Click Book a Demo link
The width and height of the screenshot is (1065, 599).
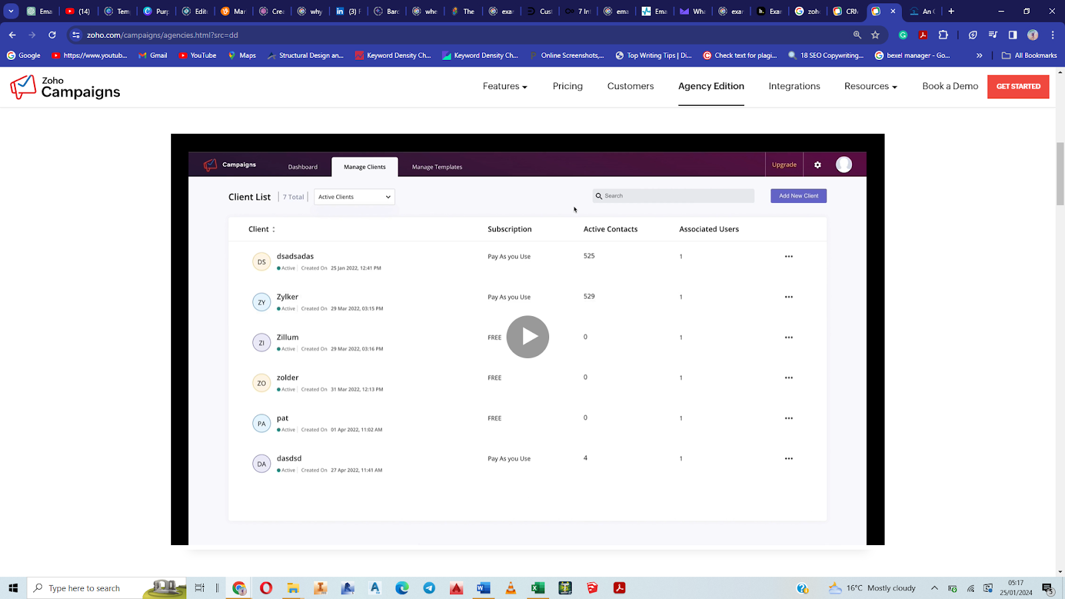tap(950, 87)
